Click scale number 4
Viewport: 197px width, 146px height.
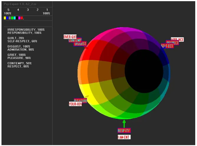pos(18,10)
